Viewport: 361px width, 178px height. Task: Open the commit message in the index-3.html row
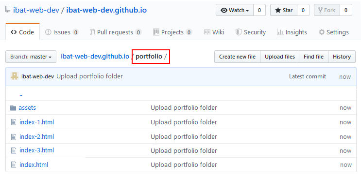point(184,151)
